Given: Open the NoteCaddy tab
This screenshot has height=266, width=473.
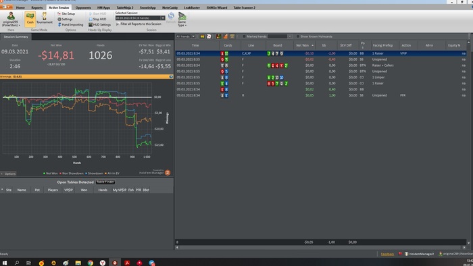Looking at the screenshot, I should coord(170,7).
